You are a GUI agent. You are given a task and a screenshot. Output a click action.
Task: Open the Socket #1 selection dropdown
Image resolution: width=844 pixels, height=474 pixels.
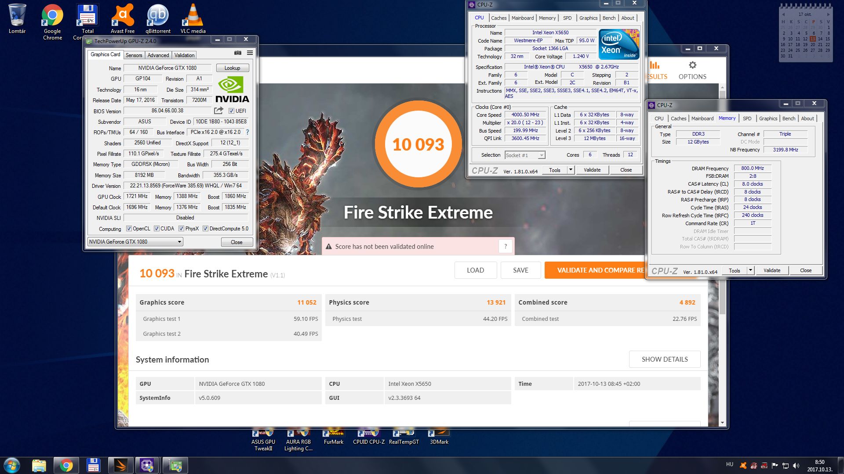pyautogui.click(x=542, y=155)
